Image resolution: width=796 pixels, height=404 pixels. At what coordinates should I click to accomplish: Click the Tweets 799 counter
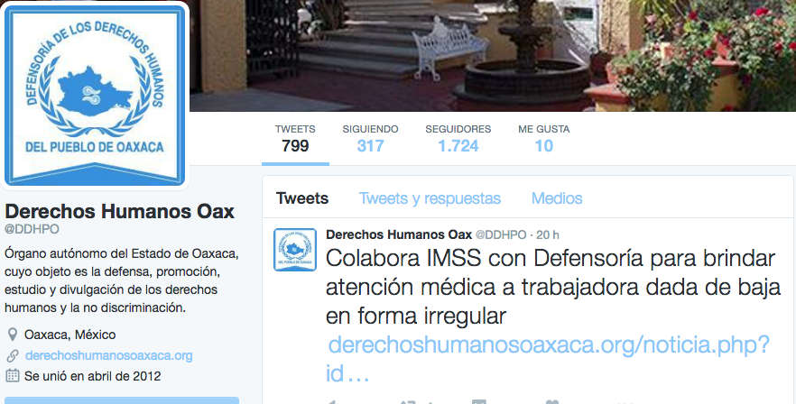pyautogui.click(x=295, y=139)
